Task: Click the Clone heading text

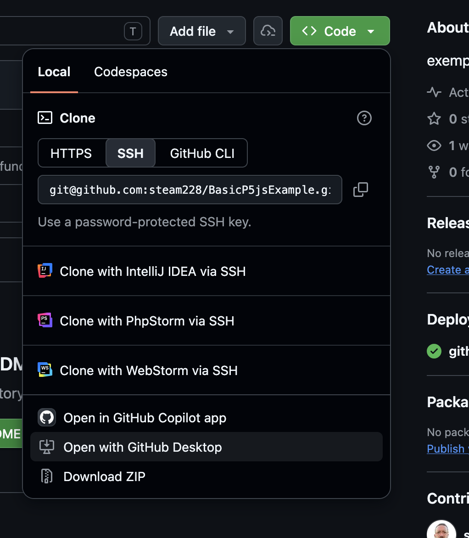Action: [78, 118]
